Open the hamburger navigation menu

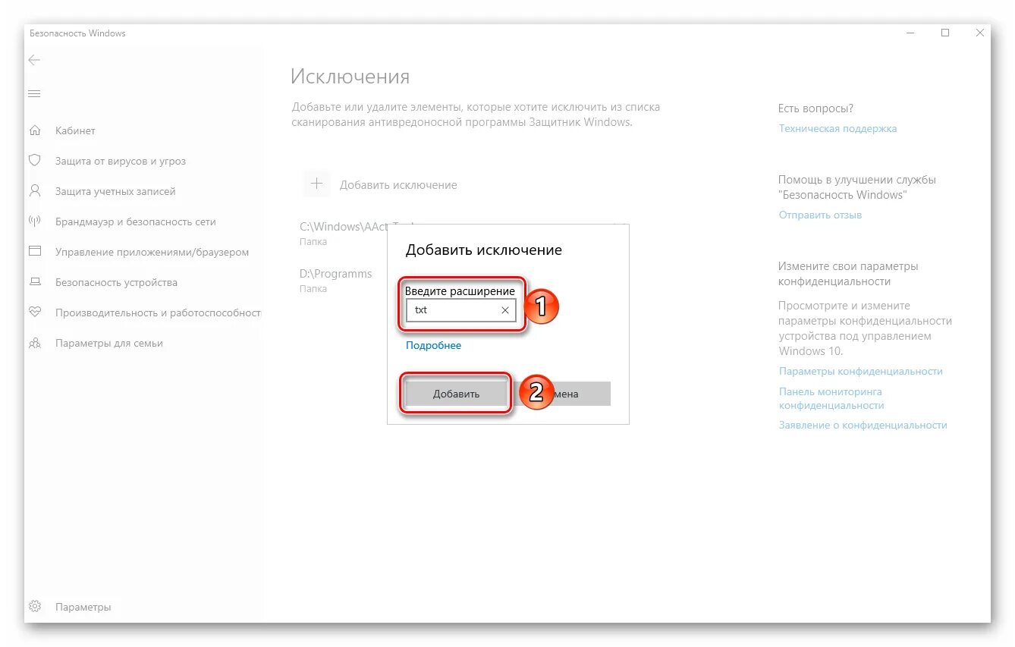(x=34, y=94)
